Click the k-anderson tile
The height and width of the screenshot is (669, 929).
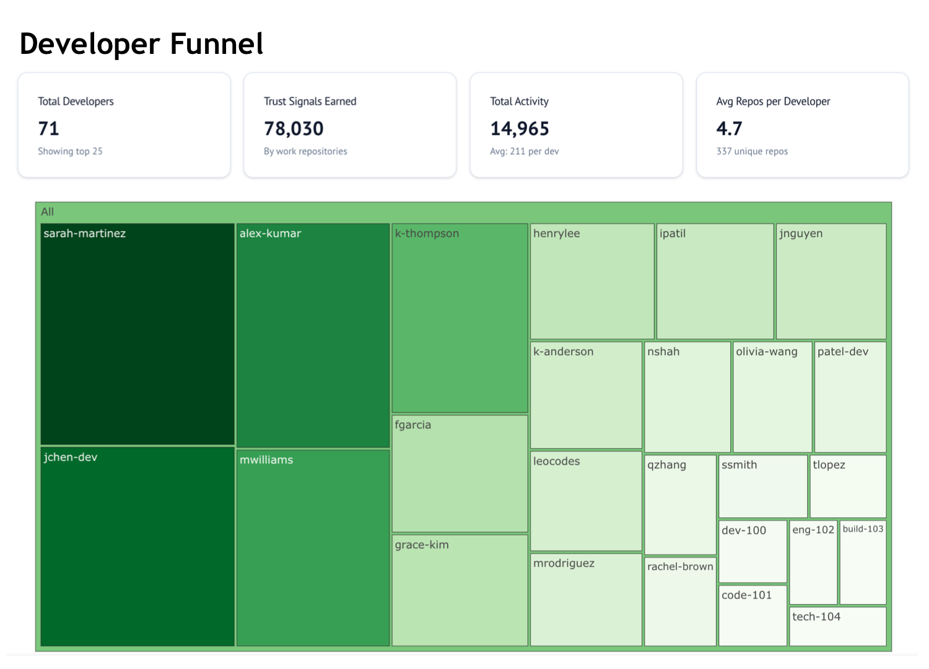pos(586,395)
